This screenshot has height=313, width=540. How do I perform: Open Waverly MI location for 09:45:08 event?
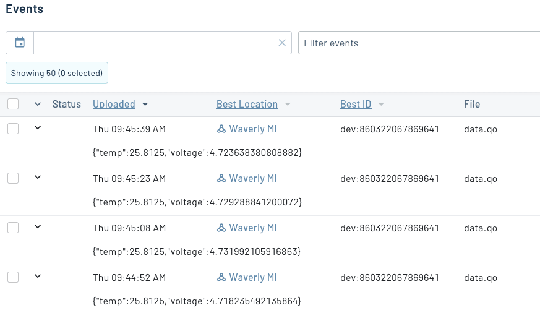[x=253, y=228]
